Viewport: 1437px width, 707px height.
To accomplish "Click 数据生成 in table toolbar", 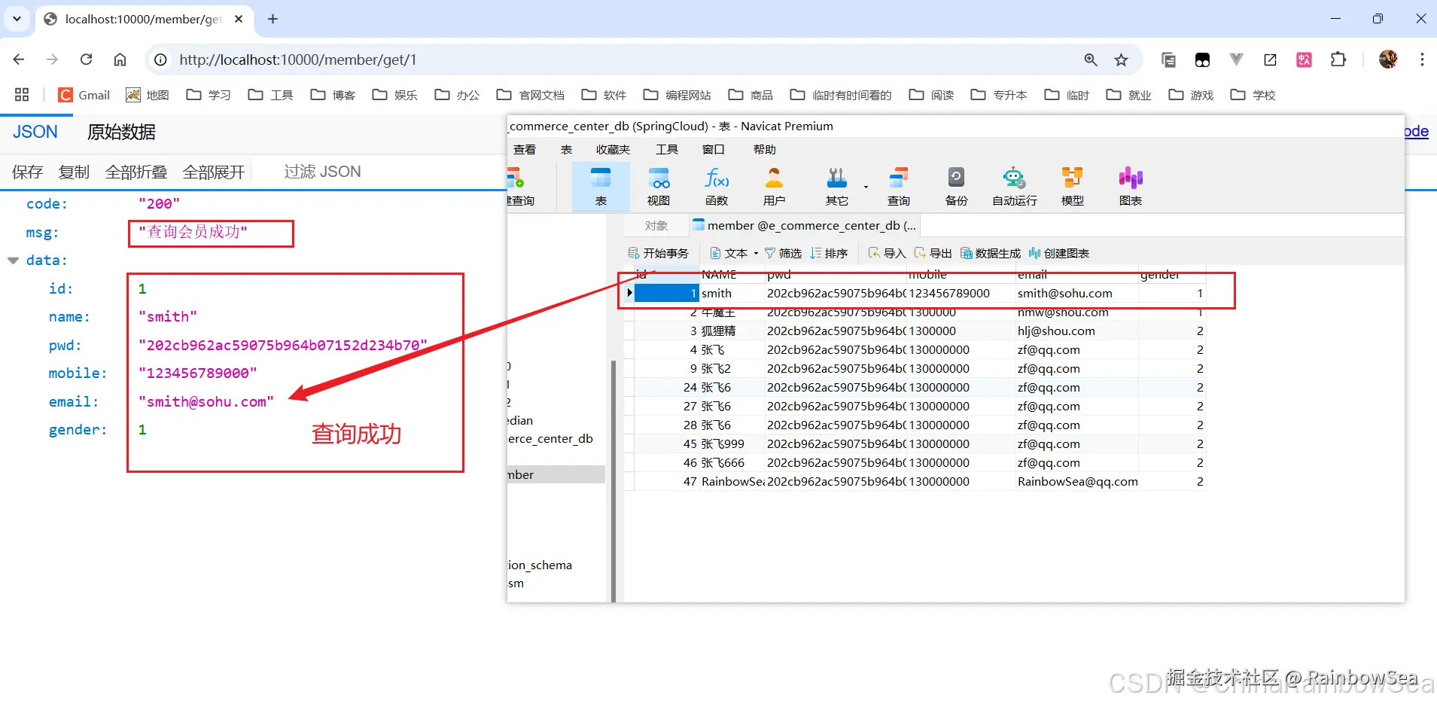I will 991,253.
